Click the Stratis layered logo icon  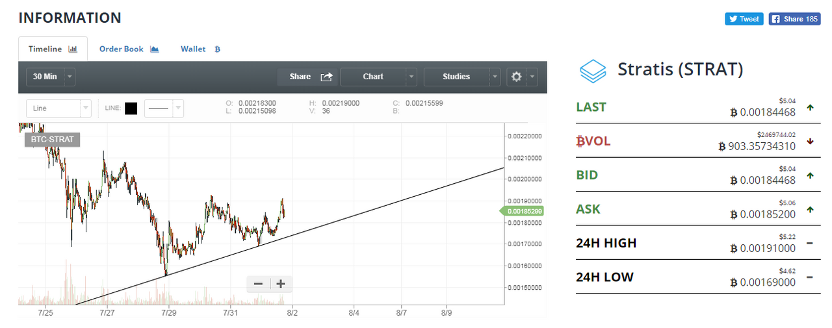tap(592, 71)
